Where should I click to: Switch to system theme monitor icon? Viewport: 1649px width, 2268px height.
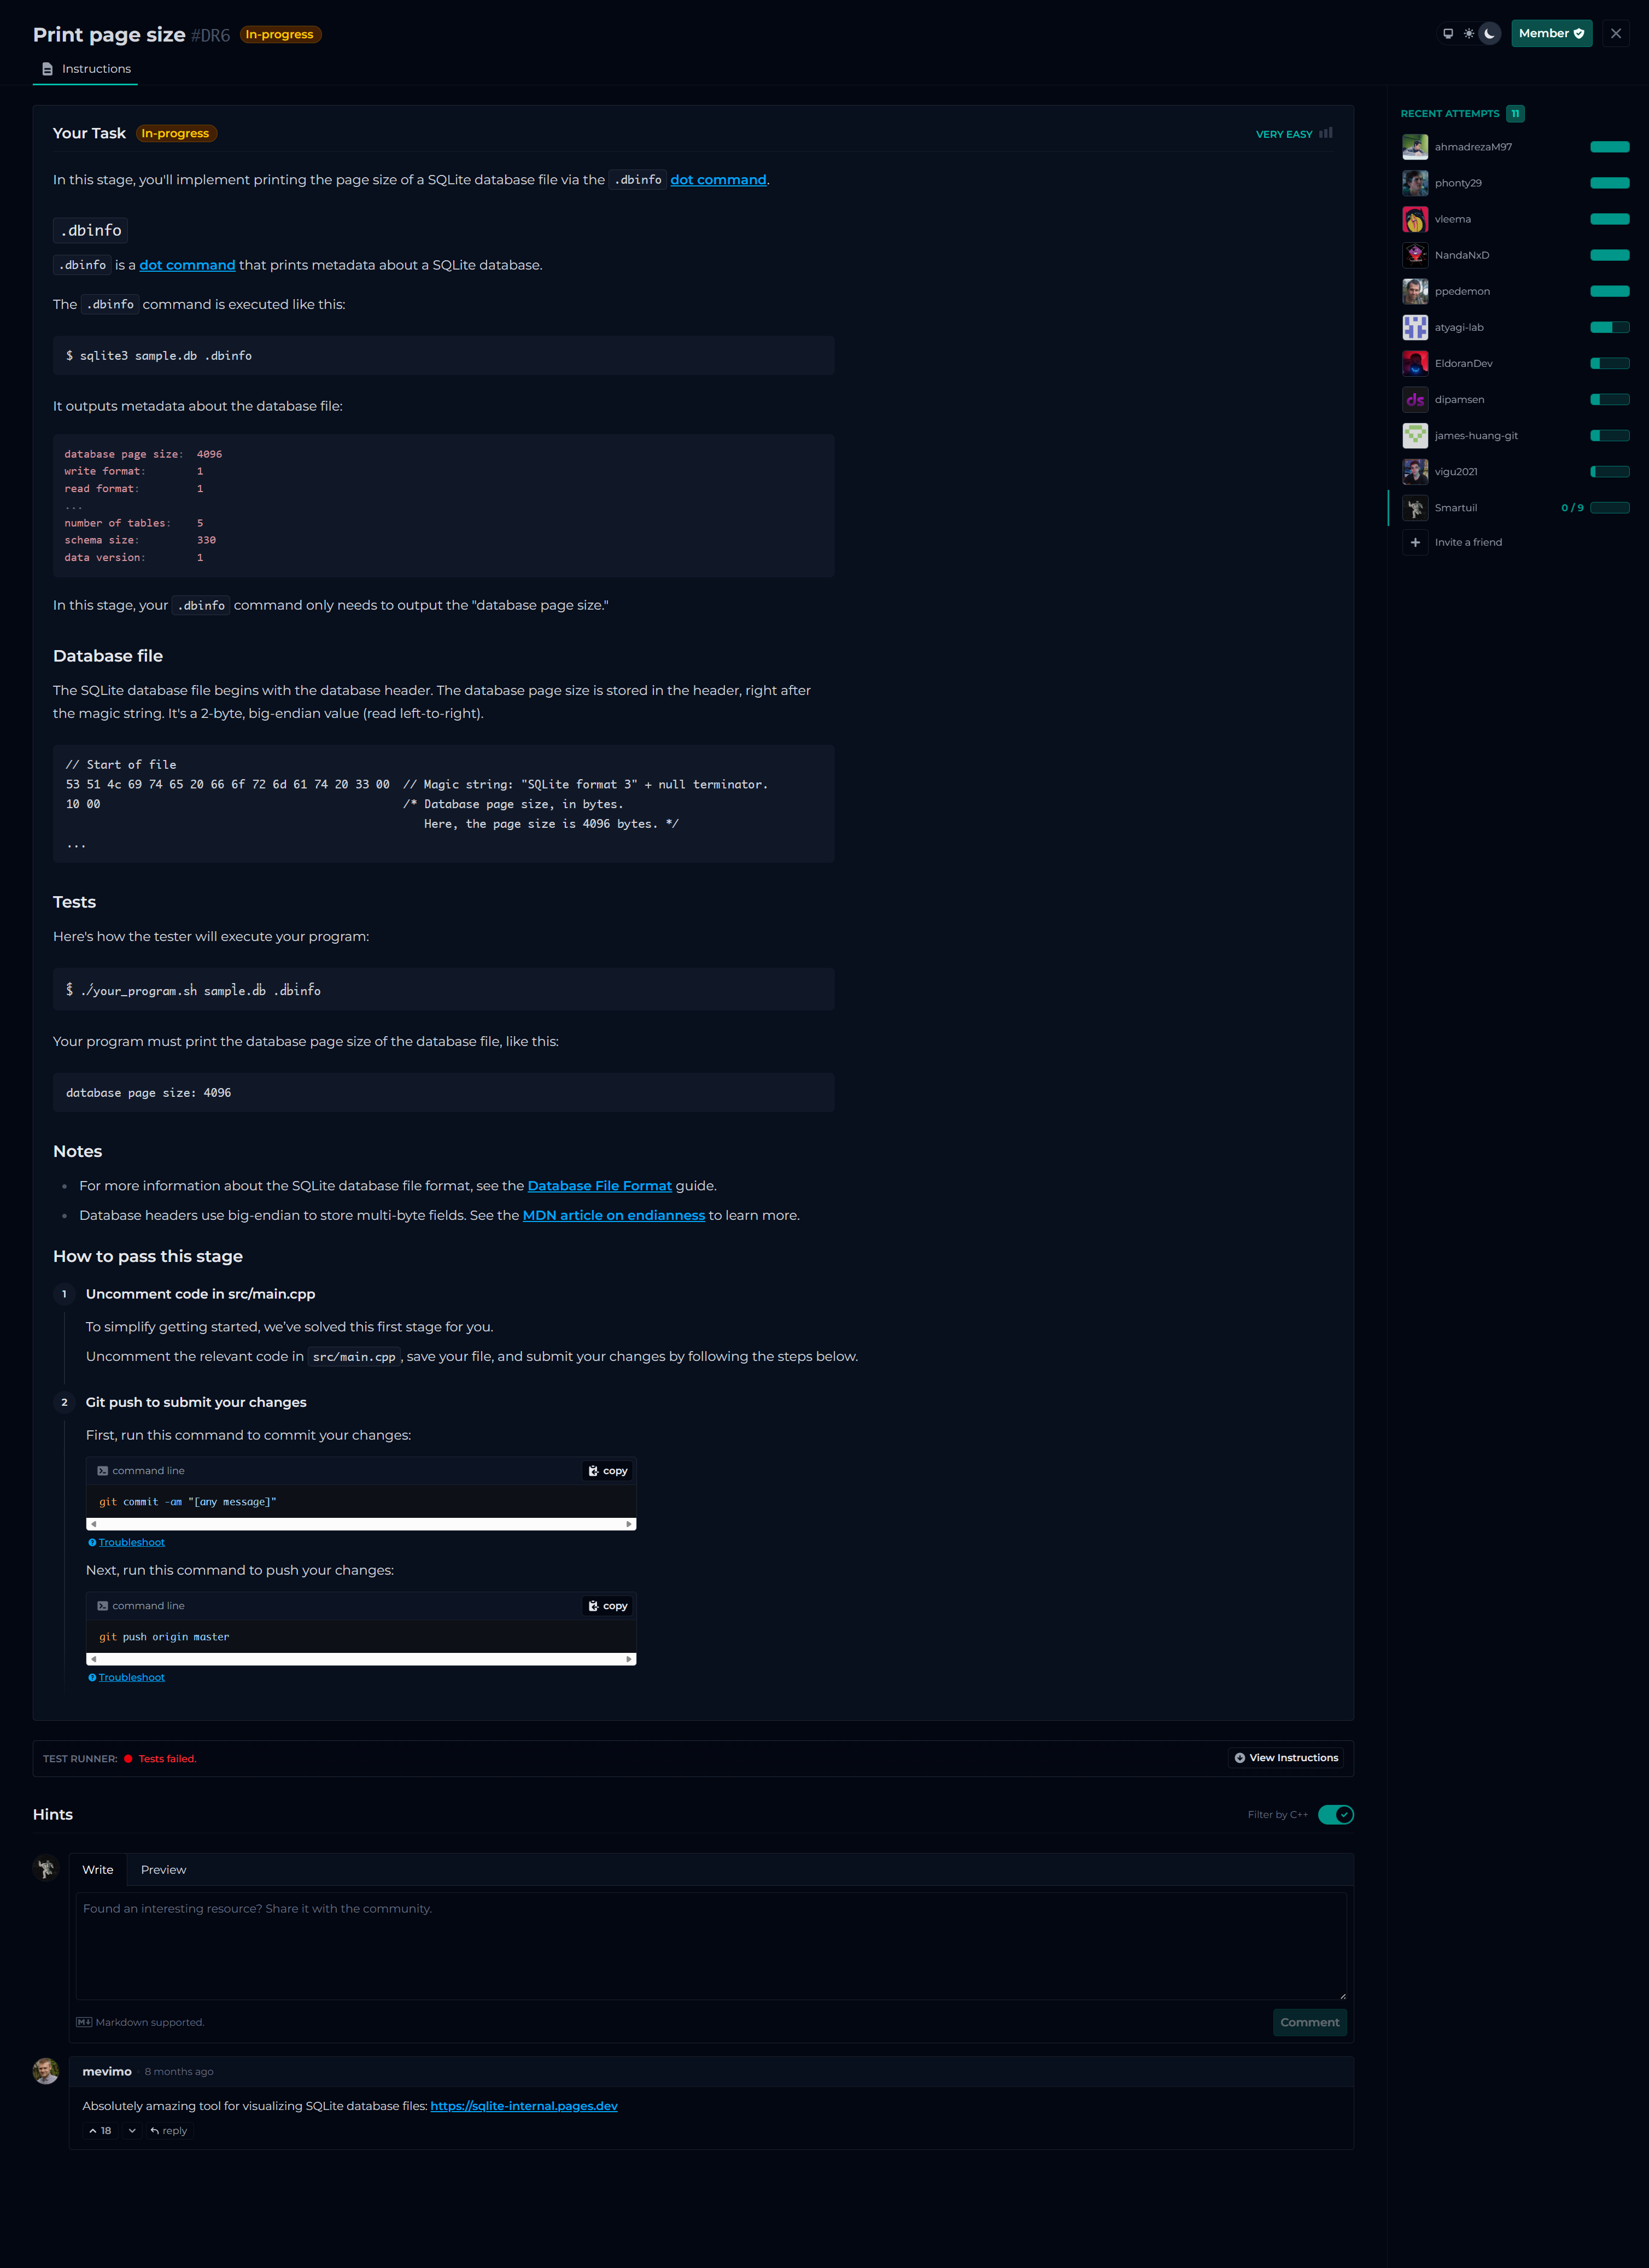[1447, 34]
